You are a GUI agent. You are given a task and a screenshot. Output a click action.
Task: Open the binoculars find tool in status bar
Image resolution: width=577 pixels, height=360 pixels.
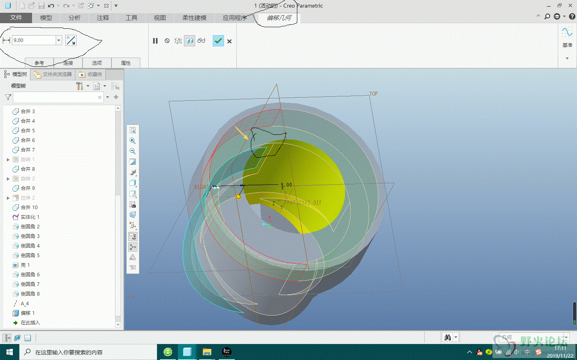click(448, 338)
